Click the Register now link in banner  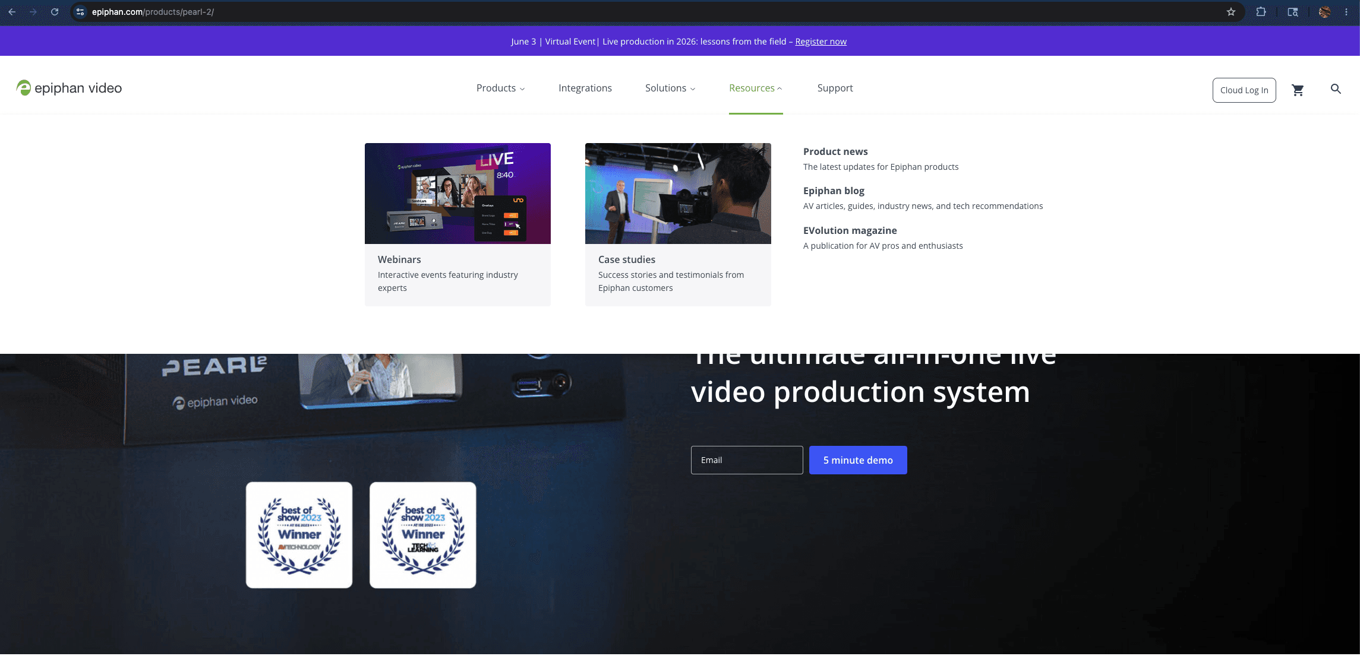coord(821,42)
